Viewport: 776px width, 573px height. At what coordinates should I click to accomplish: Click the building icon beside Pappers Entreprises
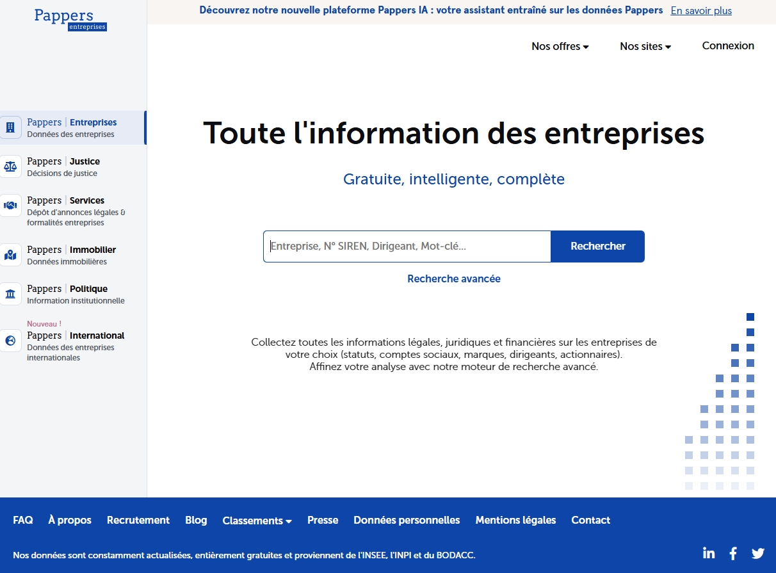click(10, 127)
